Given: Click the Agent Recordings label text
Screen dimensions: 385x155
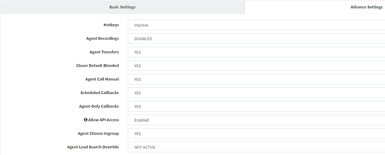Looking at the screenshot, I should click(x=102, y=39).
